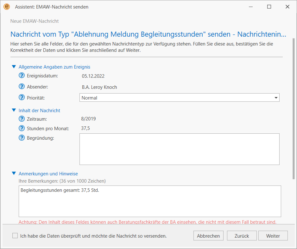Click the help icon beside Begründung
The image size is (297, 249).
pyautogui.click(x=22, y=138)
